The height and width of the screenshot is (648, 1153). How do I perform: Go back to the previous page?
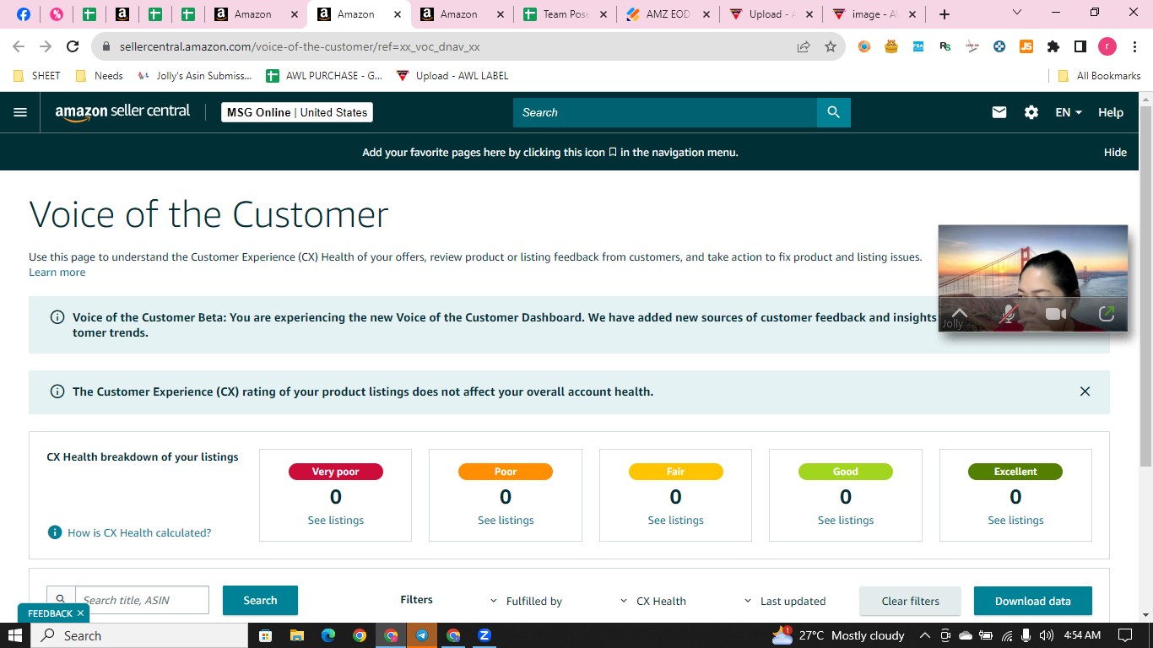coord(19,47)
